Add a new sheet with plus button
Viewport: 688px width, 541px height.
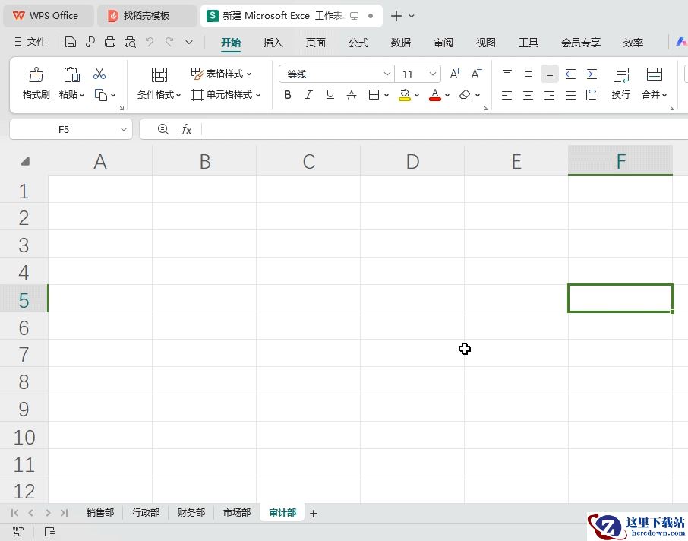coord(314,514)
